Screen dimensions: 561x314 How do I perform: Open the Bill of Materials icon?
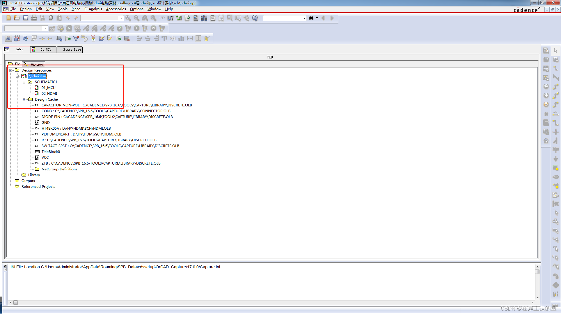(213, 18)
